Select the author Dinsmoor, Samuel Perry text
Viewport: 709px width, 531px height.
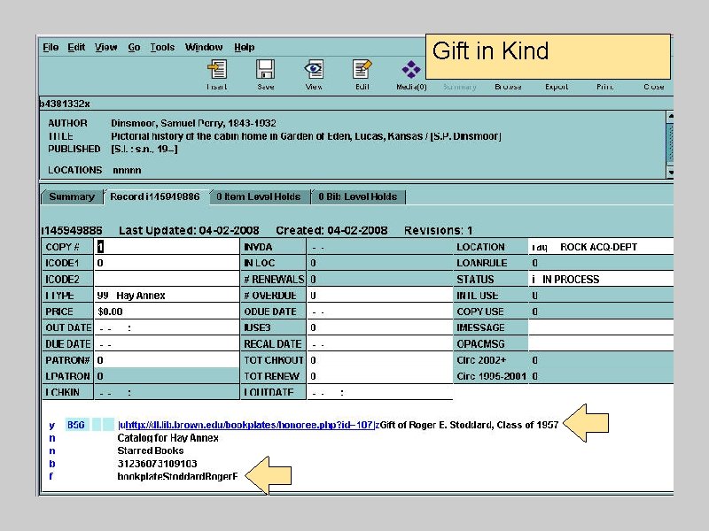pos(193,123)
